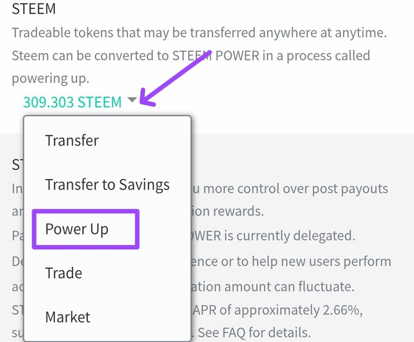This screenshot has width=414, height=342.
Task: Click 'more control over post payouts' text
Action: [x=291, y=189]
